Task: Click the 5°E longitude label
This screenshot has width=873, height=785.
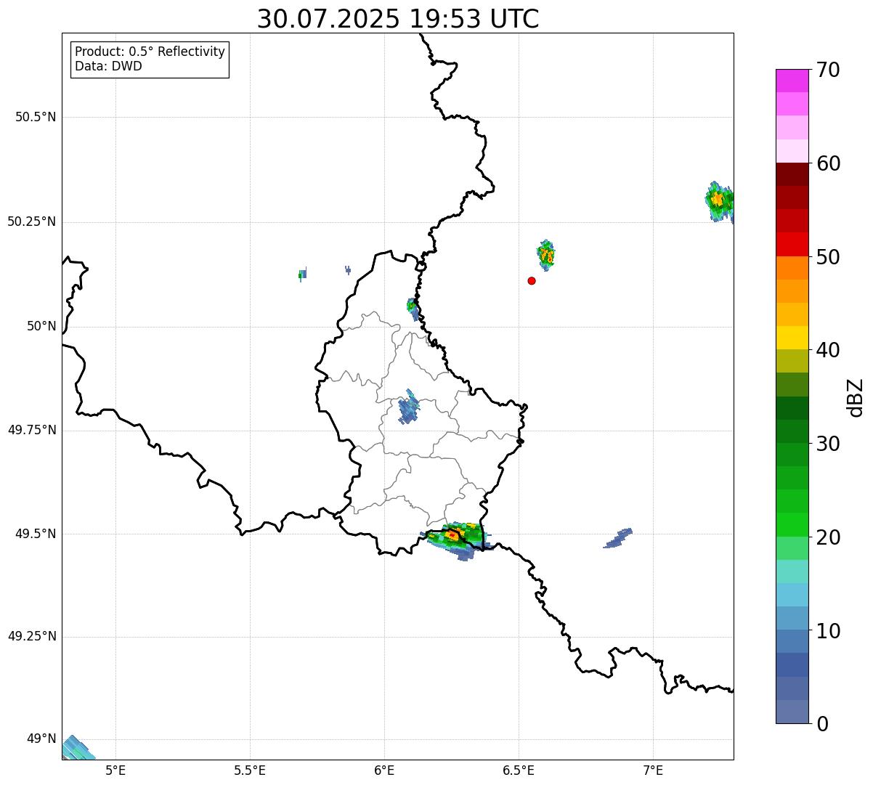Action: [x=115, y=770]
